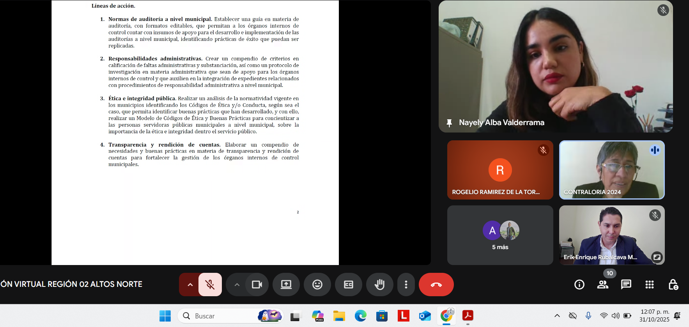Turn on closed captions
The height and width of the screenshot is (327, 689).
point(349,285)
